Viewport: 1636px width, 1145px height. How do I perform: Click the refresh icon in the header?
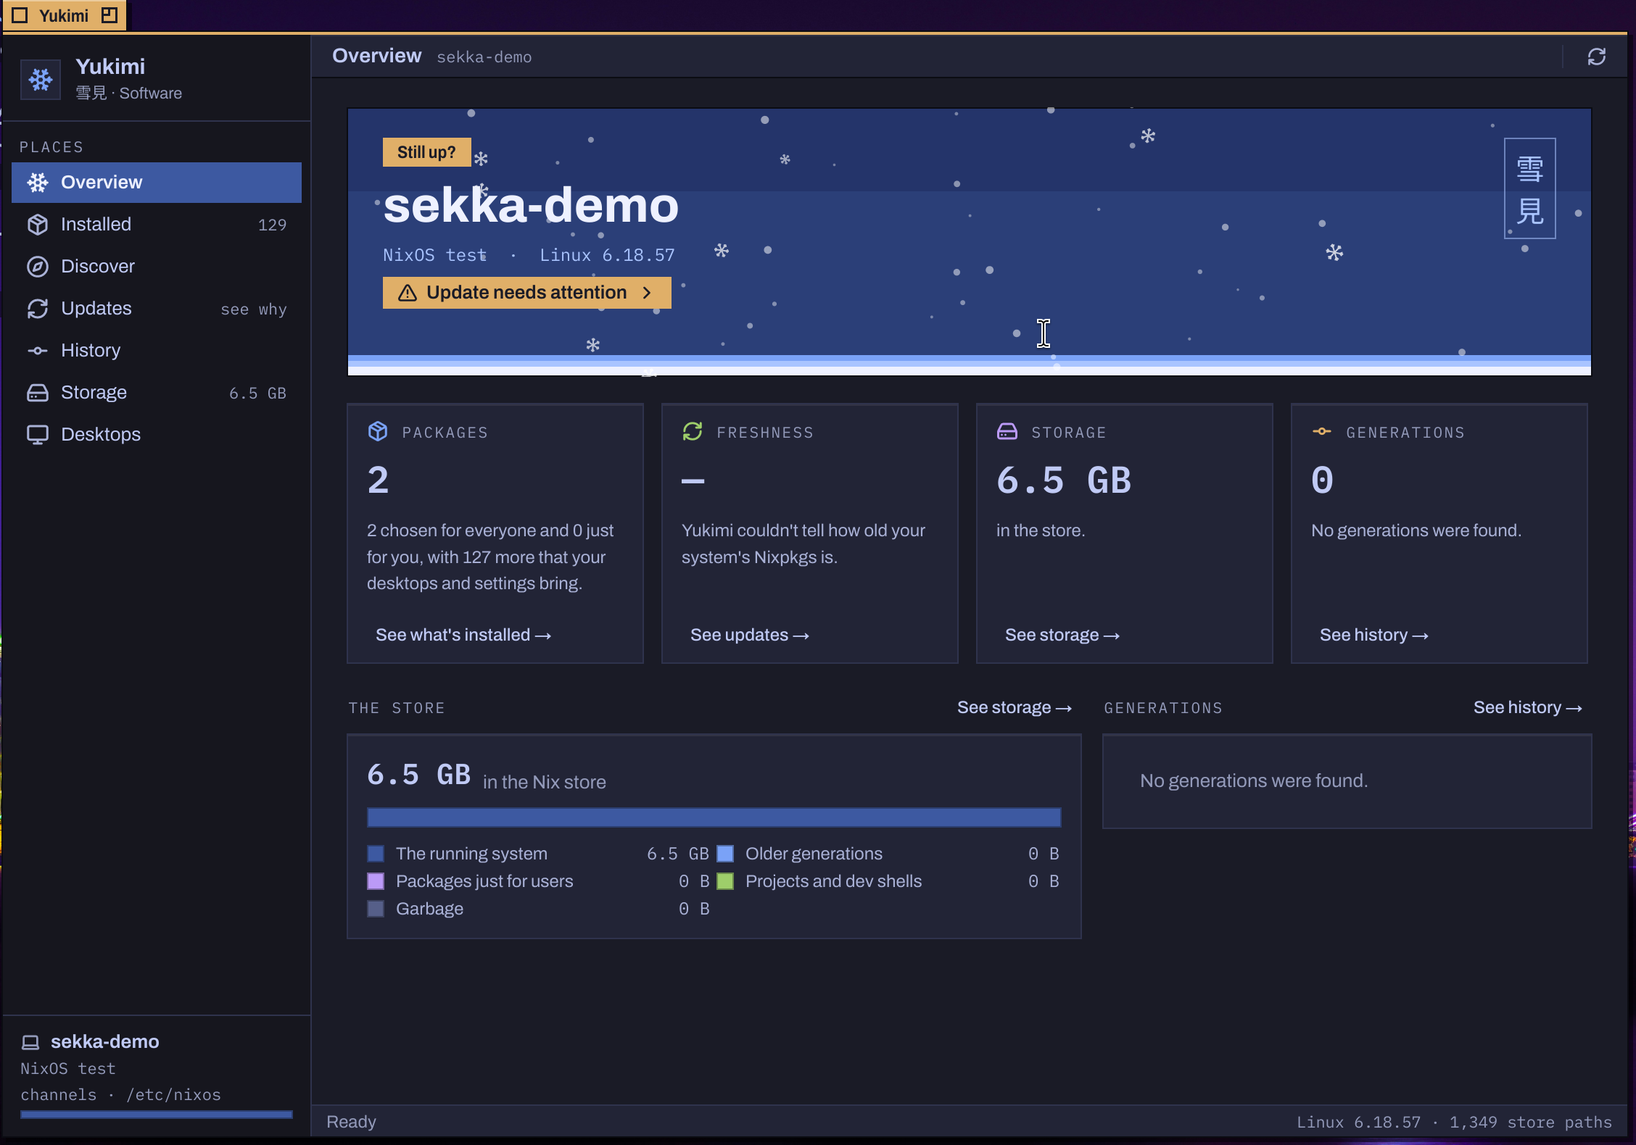[1596, 57]
